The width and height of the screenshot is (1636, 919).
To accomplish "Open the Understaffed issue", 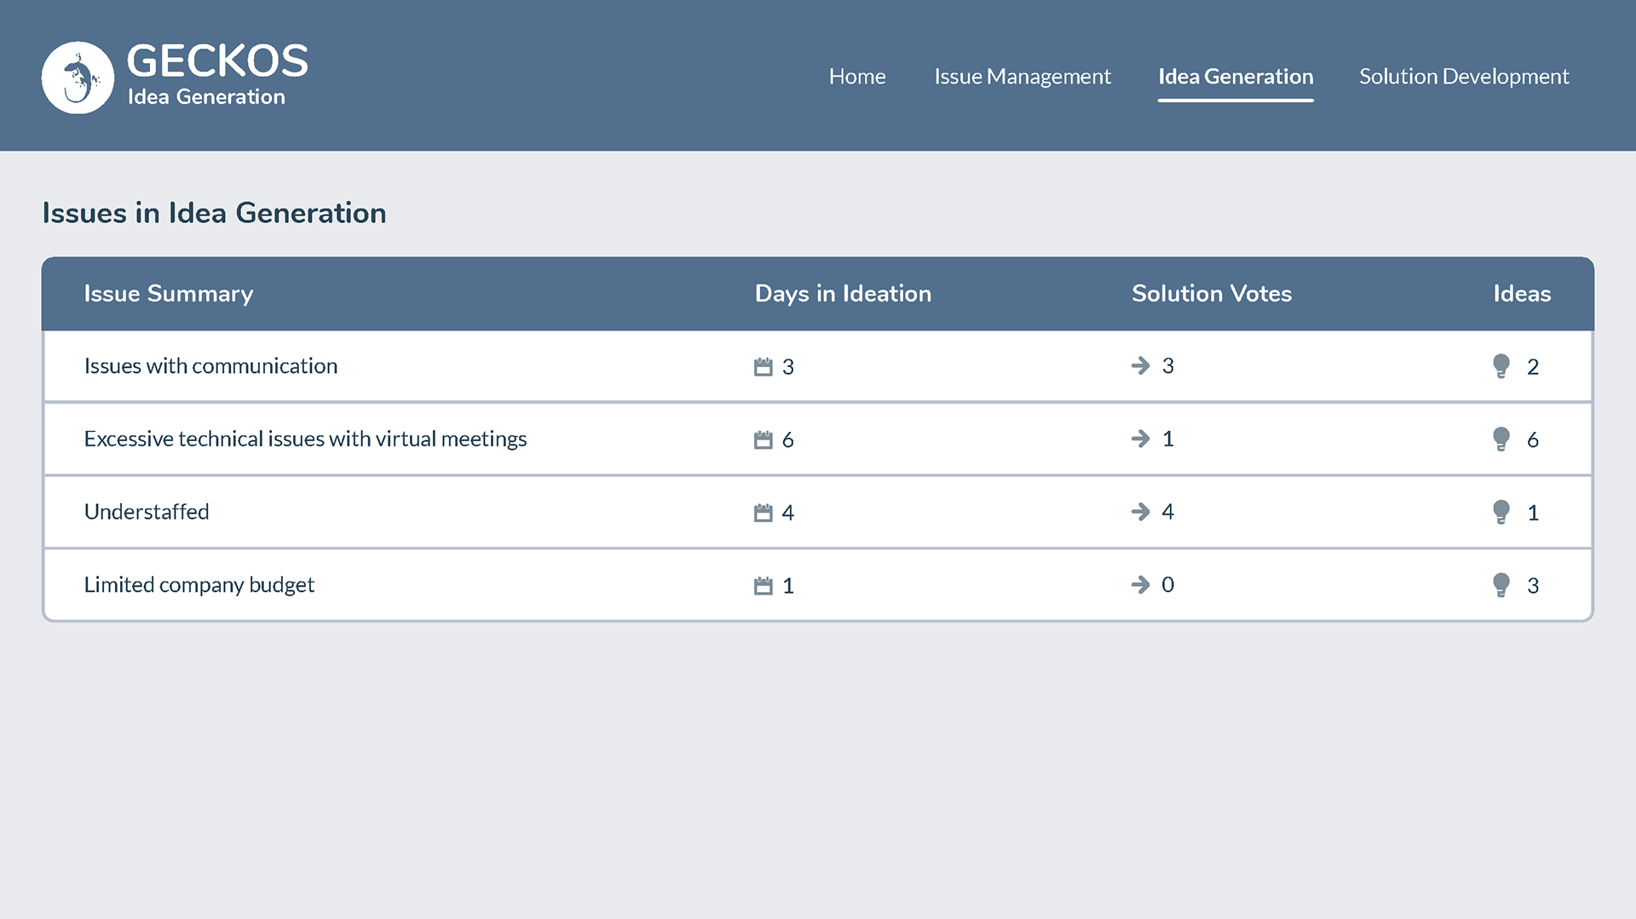I will pos(147,512).
